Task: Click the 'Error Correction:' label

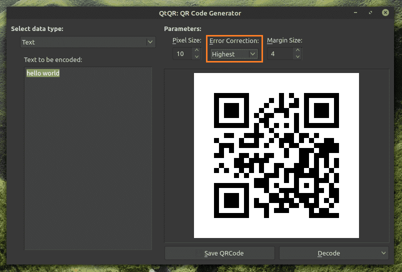Action: click(234, 40)
